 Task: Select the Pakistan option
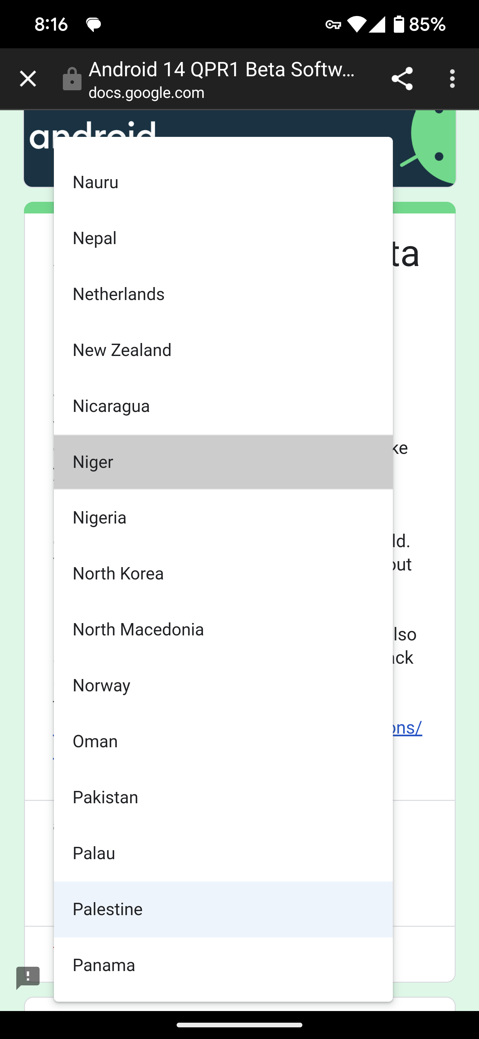[223, 798]
